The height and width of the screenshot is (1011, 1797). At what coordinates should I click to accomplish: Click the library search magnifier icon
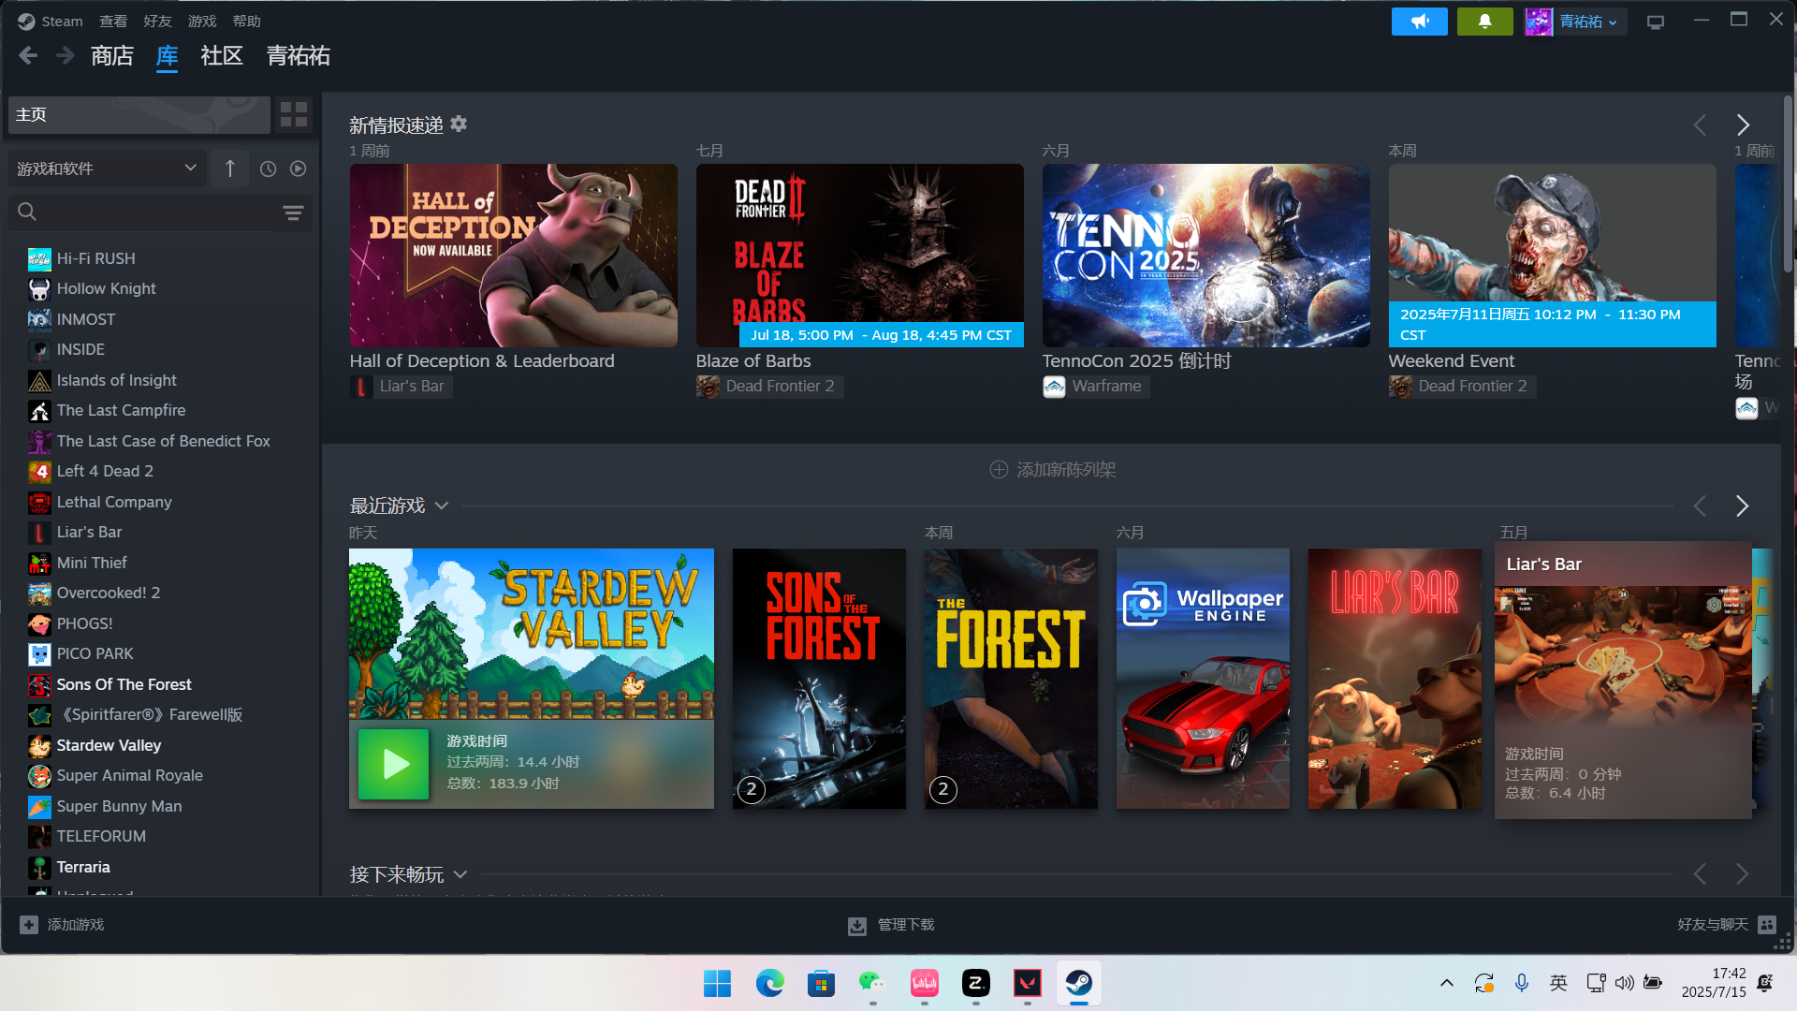27,212
